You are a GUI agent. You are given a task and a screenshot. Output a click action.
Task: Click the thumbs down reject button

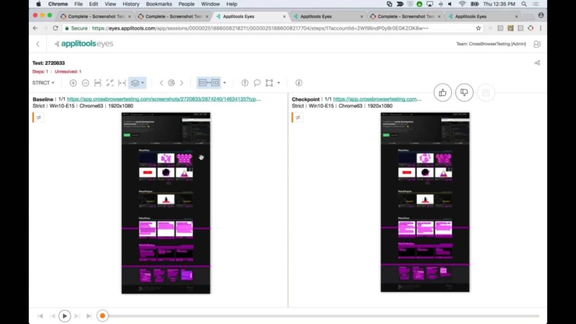464,92
